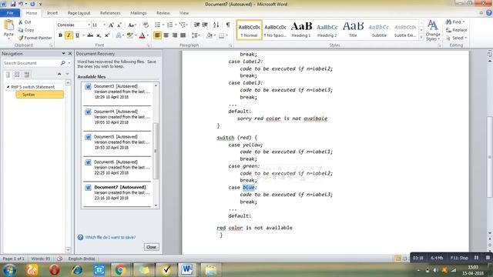
Task: Open 'Which file do I want to save?' link
Action: [x=110, y=238]
